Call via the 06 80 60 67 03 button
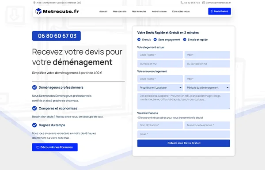Image resolution: width=265 pixels, height=170 pixels. 57,36
